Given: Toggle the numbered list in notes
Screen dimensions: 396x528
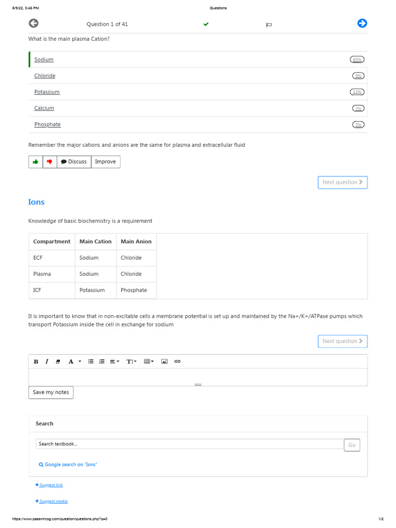Looking at the screenshot, I should pos(102,361).
